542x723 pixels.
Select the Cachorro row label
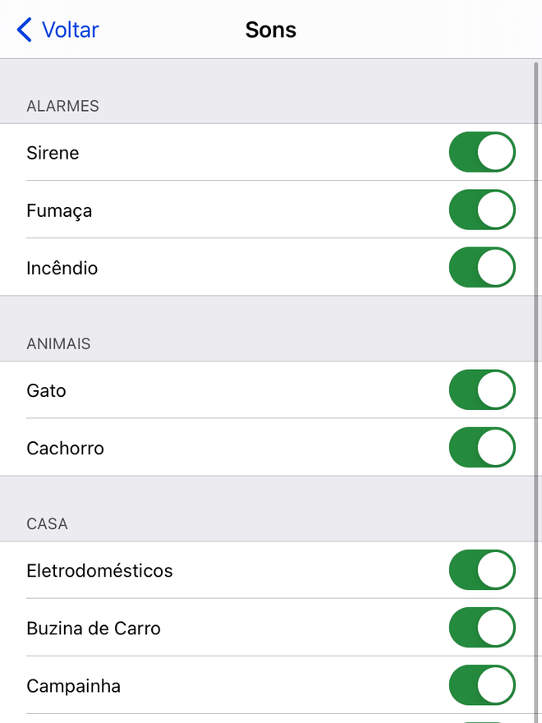65,449
